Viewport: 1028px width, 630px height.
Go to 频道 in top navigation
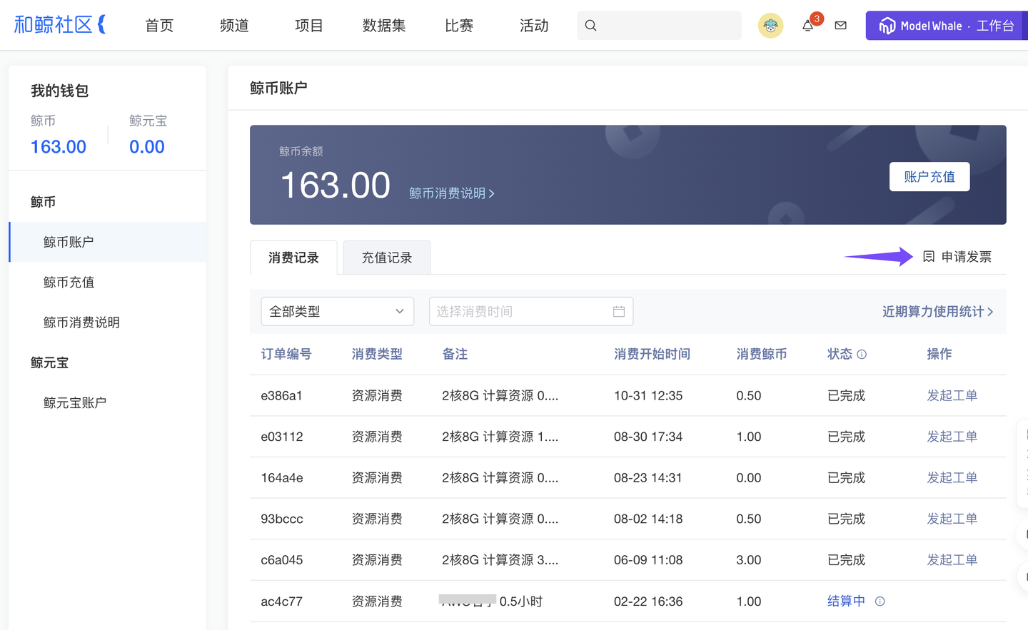234,26
